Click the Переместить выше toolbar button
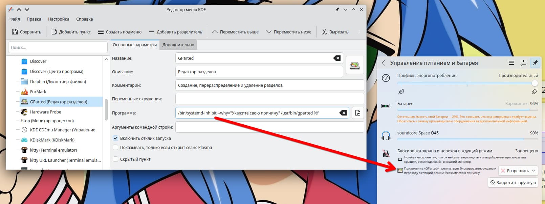 [x=235, y=32]
